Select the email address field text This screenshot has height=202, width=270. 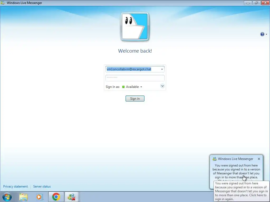pos(129,69)
